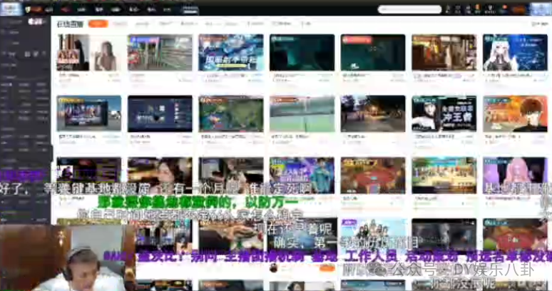Open the dark-haired woman thumbnail in third row

click(160, 175)
